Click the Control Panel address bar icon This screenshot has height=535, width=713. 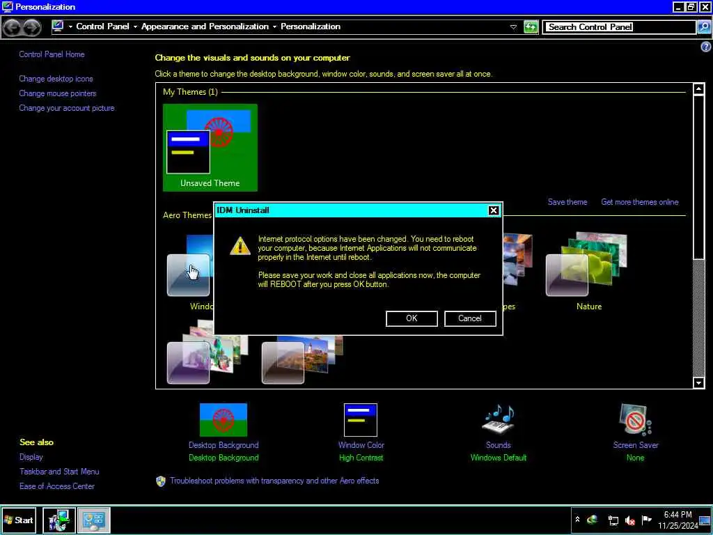pos(58,26)
